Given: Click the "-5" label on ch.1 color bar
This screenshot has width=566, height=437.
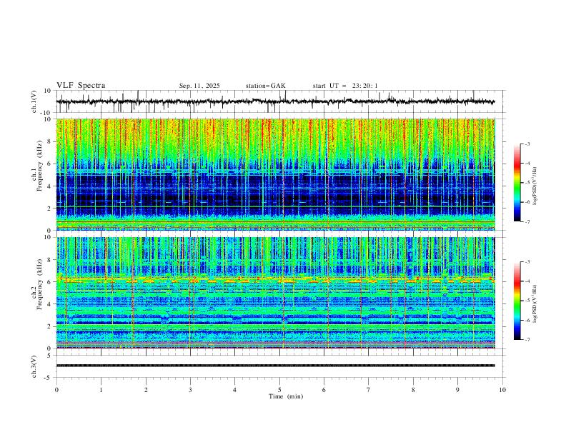Looking at the screenshot, I should 527,183.
